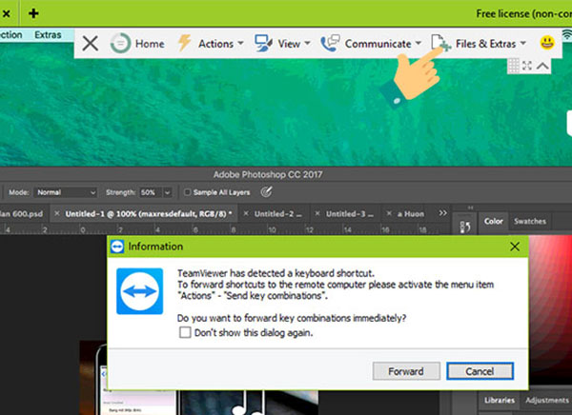Switch to Untitled-2 document tab
This screenshot has width=572, height=415.
(278, 214)
